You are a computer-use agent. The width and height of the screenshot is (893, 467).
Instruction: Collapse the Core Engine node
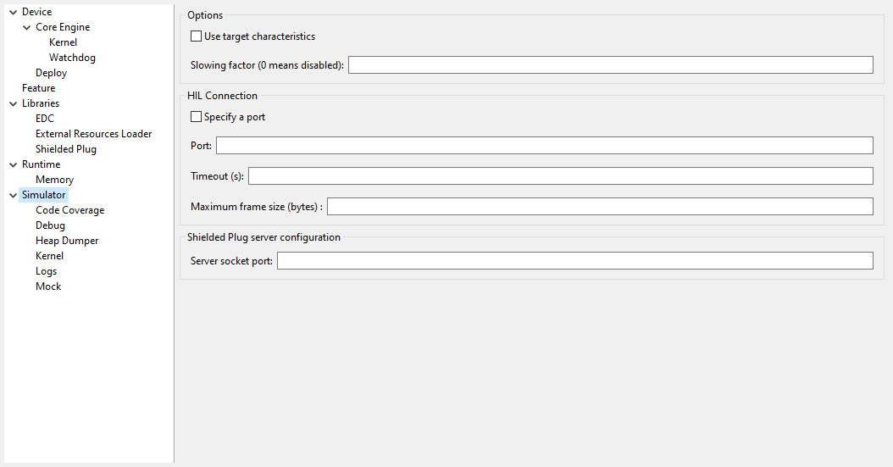(27, 27)
